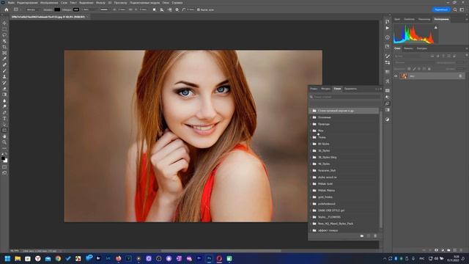Toggle the align edges checkbox
The height and width of the screenshot is (264, 469).
(x=199, y=10)
